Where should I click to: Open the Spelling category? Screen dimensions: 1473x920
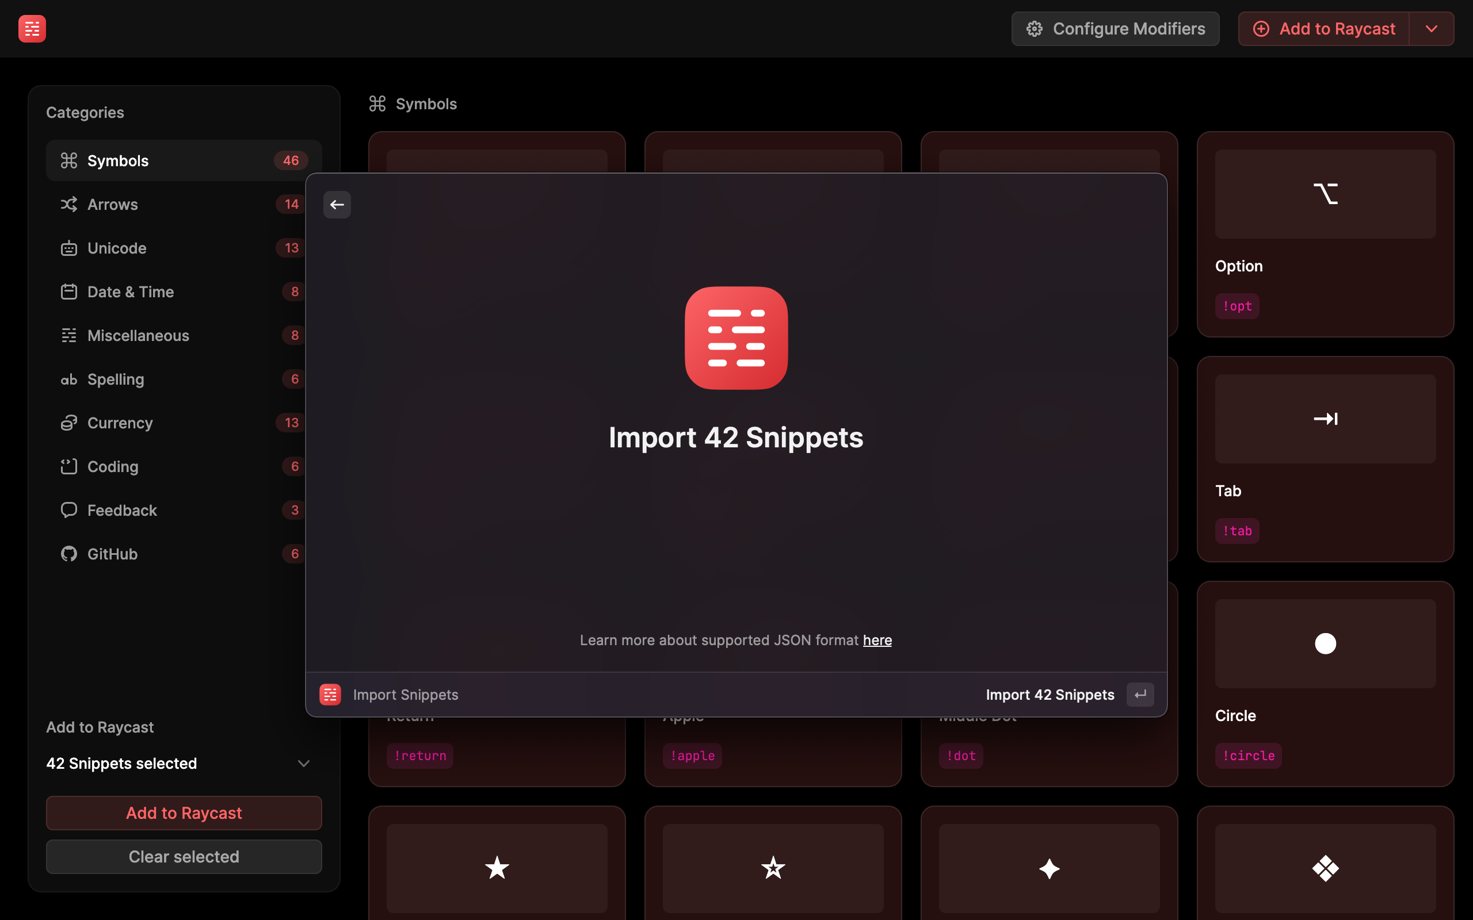[184, 379]
